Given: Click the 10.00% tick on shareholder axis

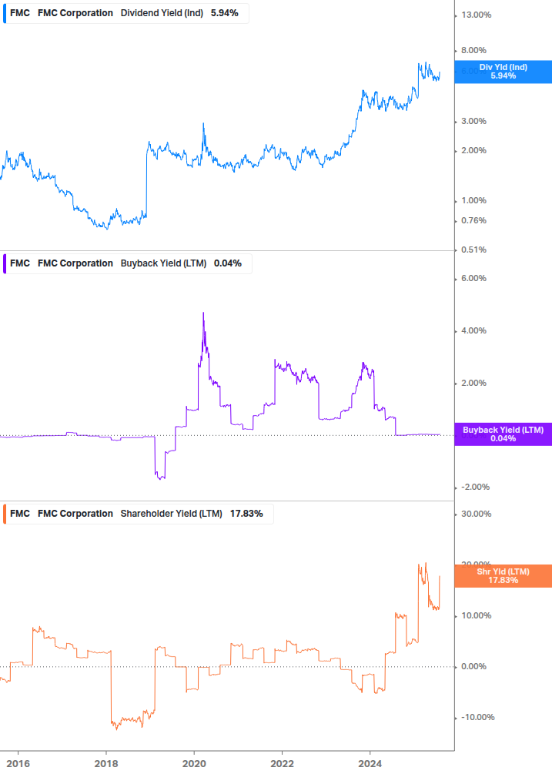Looking at the screenshot, I should point(476,615).
